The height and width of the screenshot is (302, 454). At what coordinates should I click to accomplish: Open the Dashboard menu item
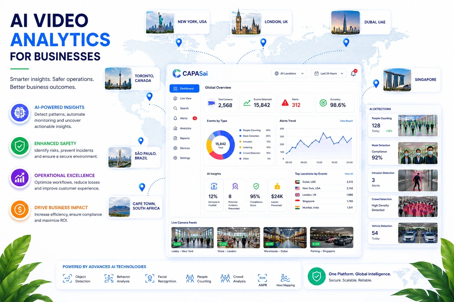tap(184, 88)
